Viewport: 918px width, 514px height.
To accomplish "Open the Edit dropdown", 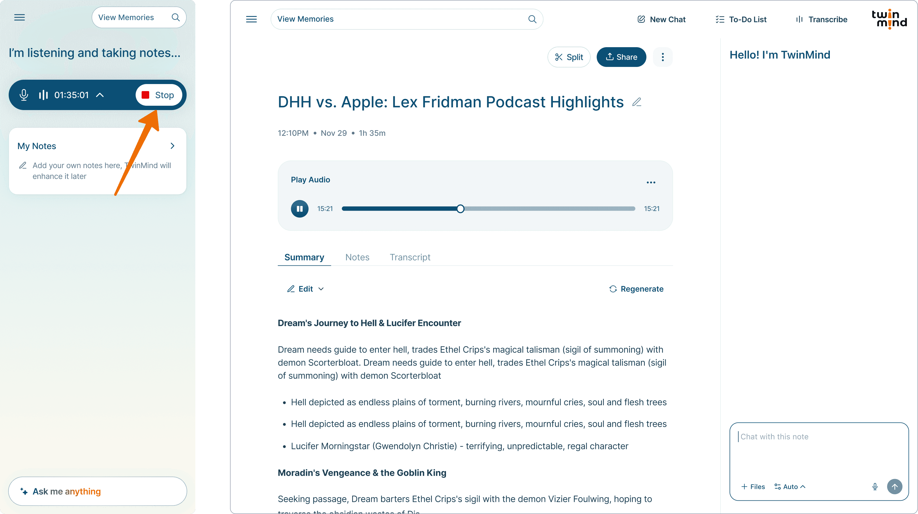I will pyautogui.click(x=306, y=289).
